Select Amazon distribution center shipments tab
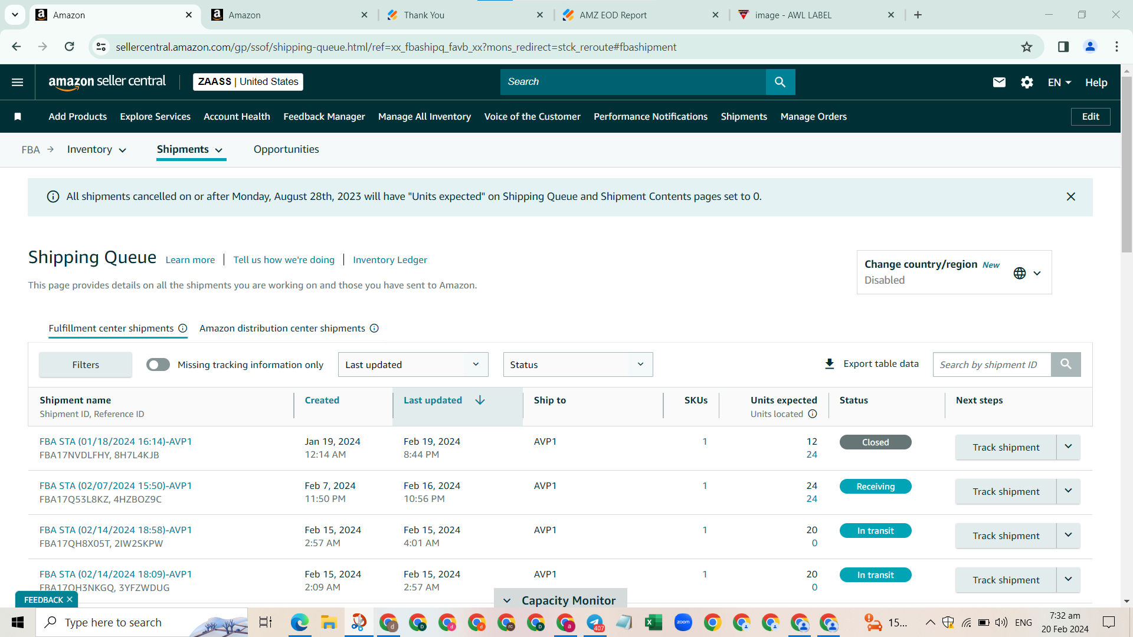This screenshot has width=1133, height=637. tap(282, 329)
